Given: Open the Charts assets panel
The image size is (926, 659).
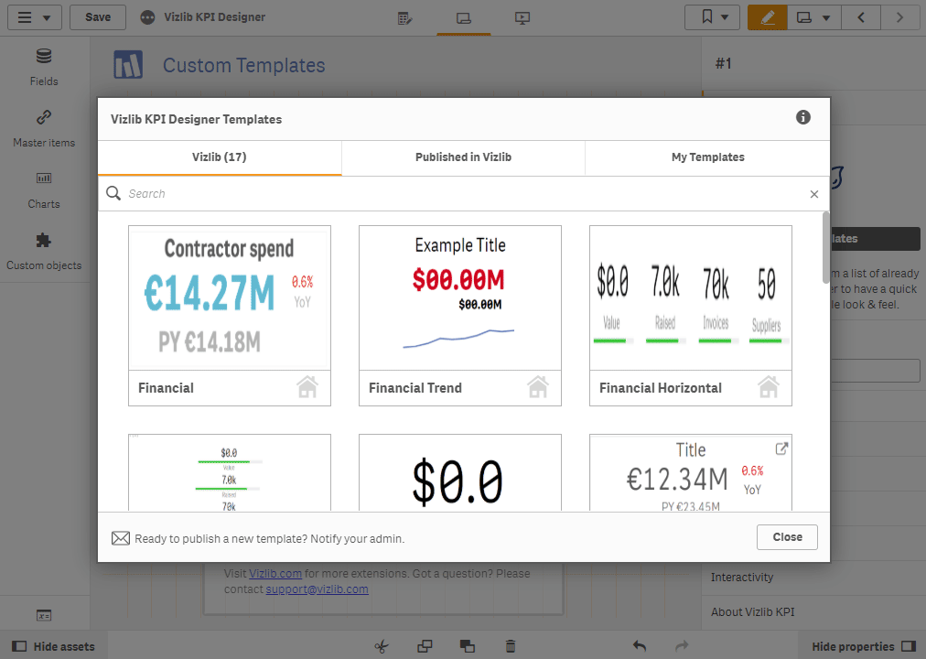Looking at the screenshot, I should [44, 190].
